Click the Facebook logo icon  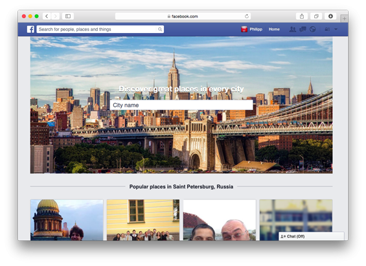pyautogui.click(x=30, y=29)
